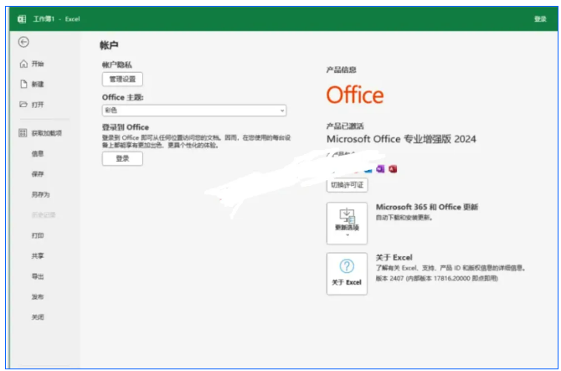561x371 pixels.
Task: Click the orange Office logo text
Action: 355,95
